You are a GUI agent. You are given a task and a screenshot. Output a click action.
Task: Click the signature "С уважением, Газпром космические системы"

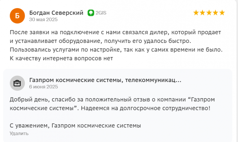pyautogui.click(x=75, y=126)
